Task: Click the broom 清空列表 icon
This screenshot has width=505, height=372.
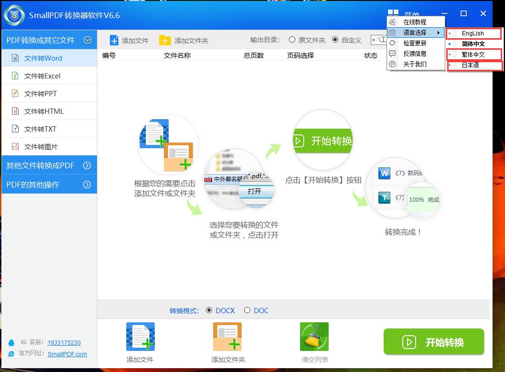Action: pyautogui.click(x=314, y=337)
